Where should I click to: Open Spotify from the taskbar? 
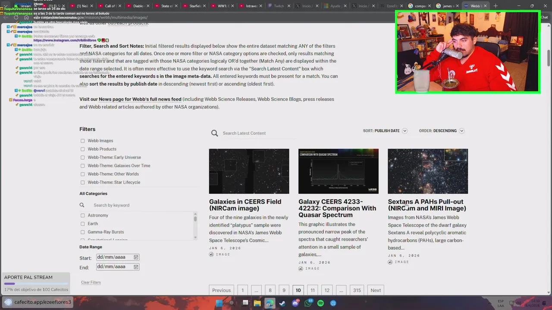coord(320,303)
